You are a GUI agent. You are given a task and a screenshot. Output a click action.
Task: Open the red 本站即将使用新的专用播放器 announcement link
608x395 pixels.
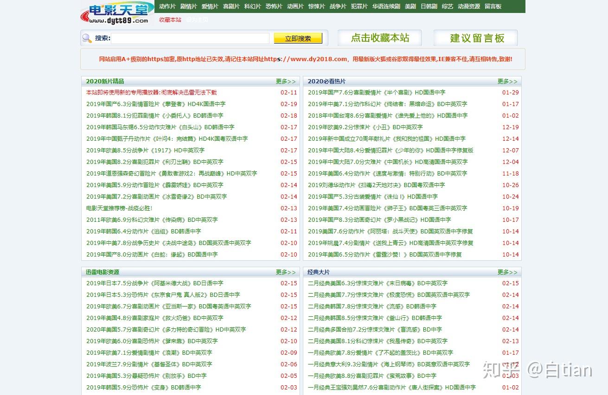tap(151, 92)
